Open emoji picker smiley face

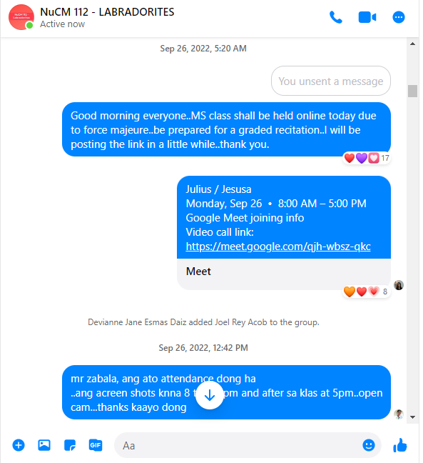pyautogui.click(x=369, y=445)
